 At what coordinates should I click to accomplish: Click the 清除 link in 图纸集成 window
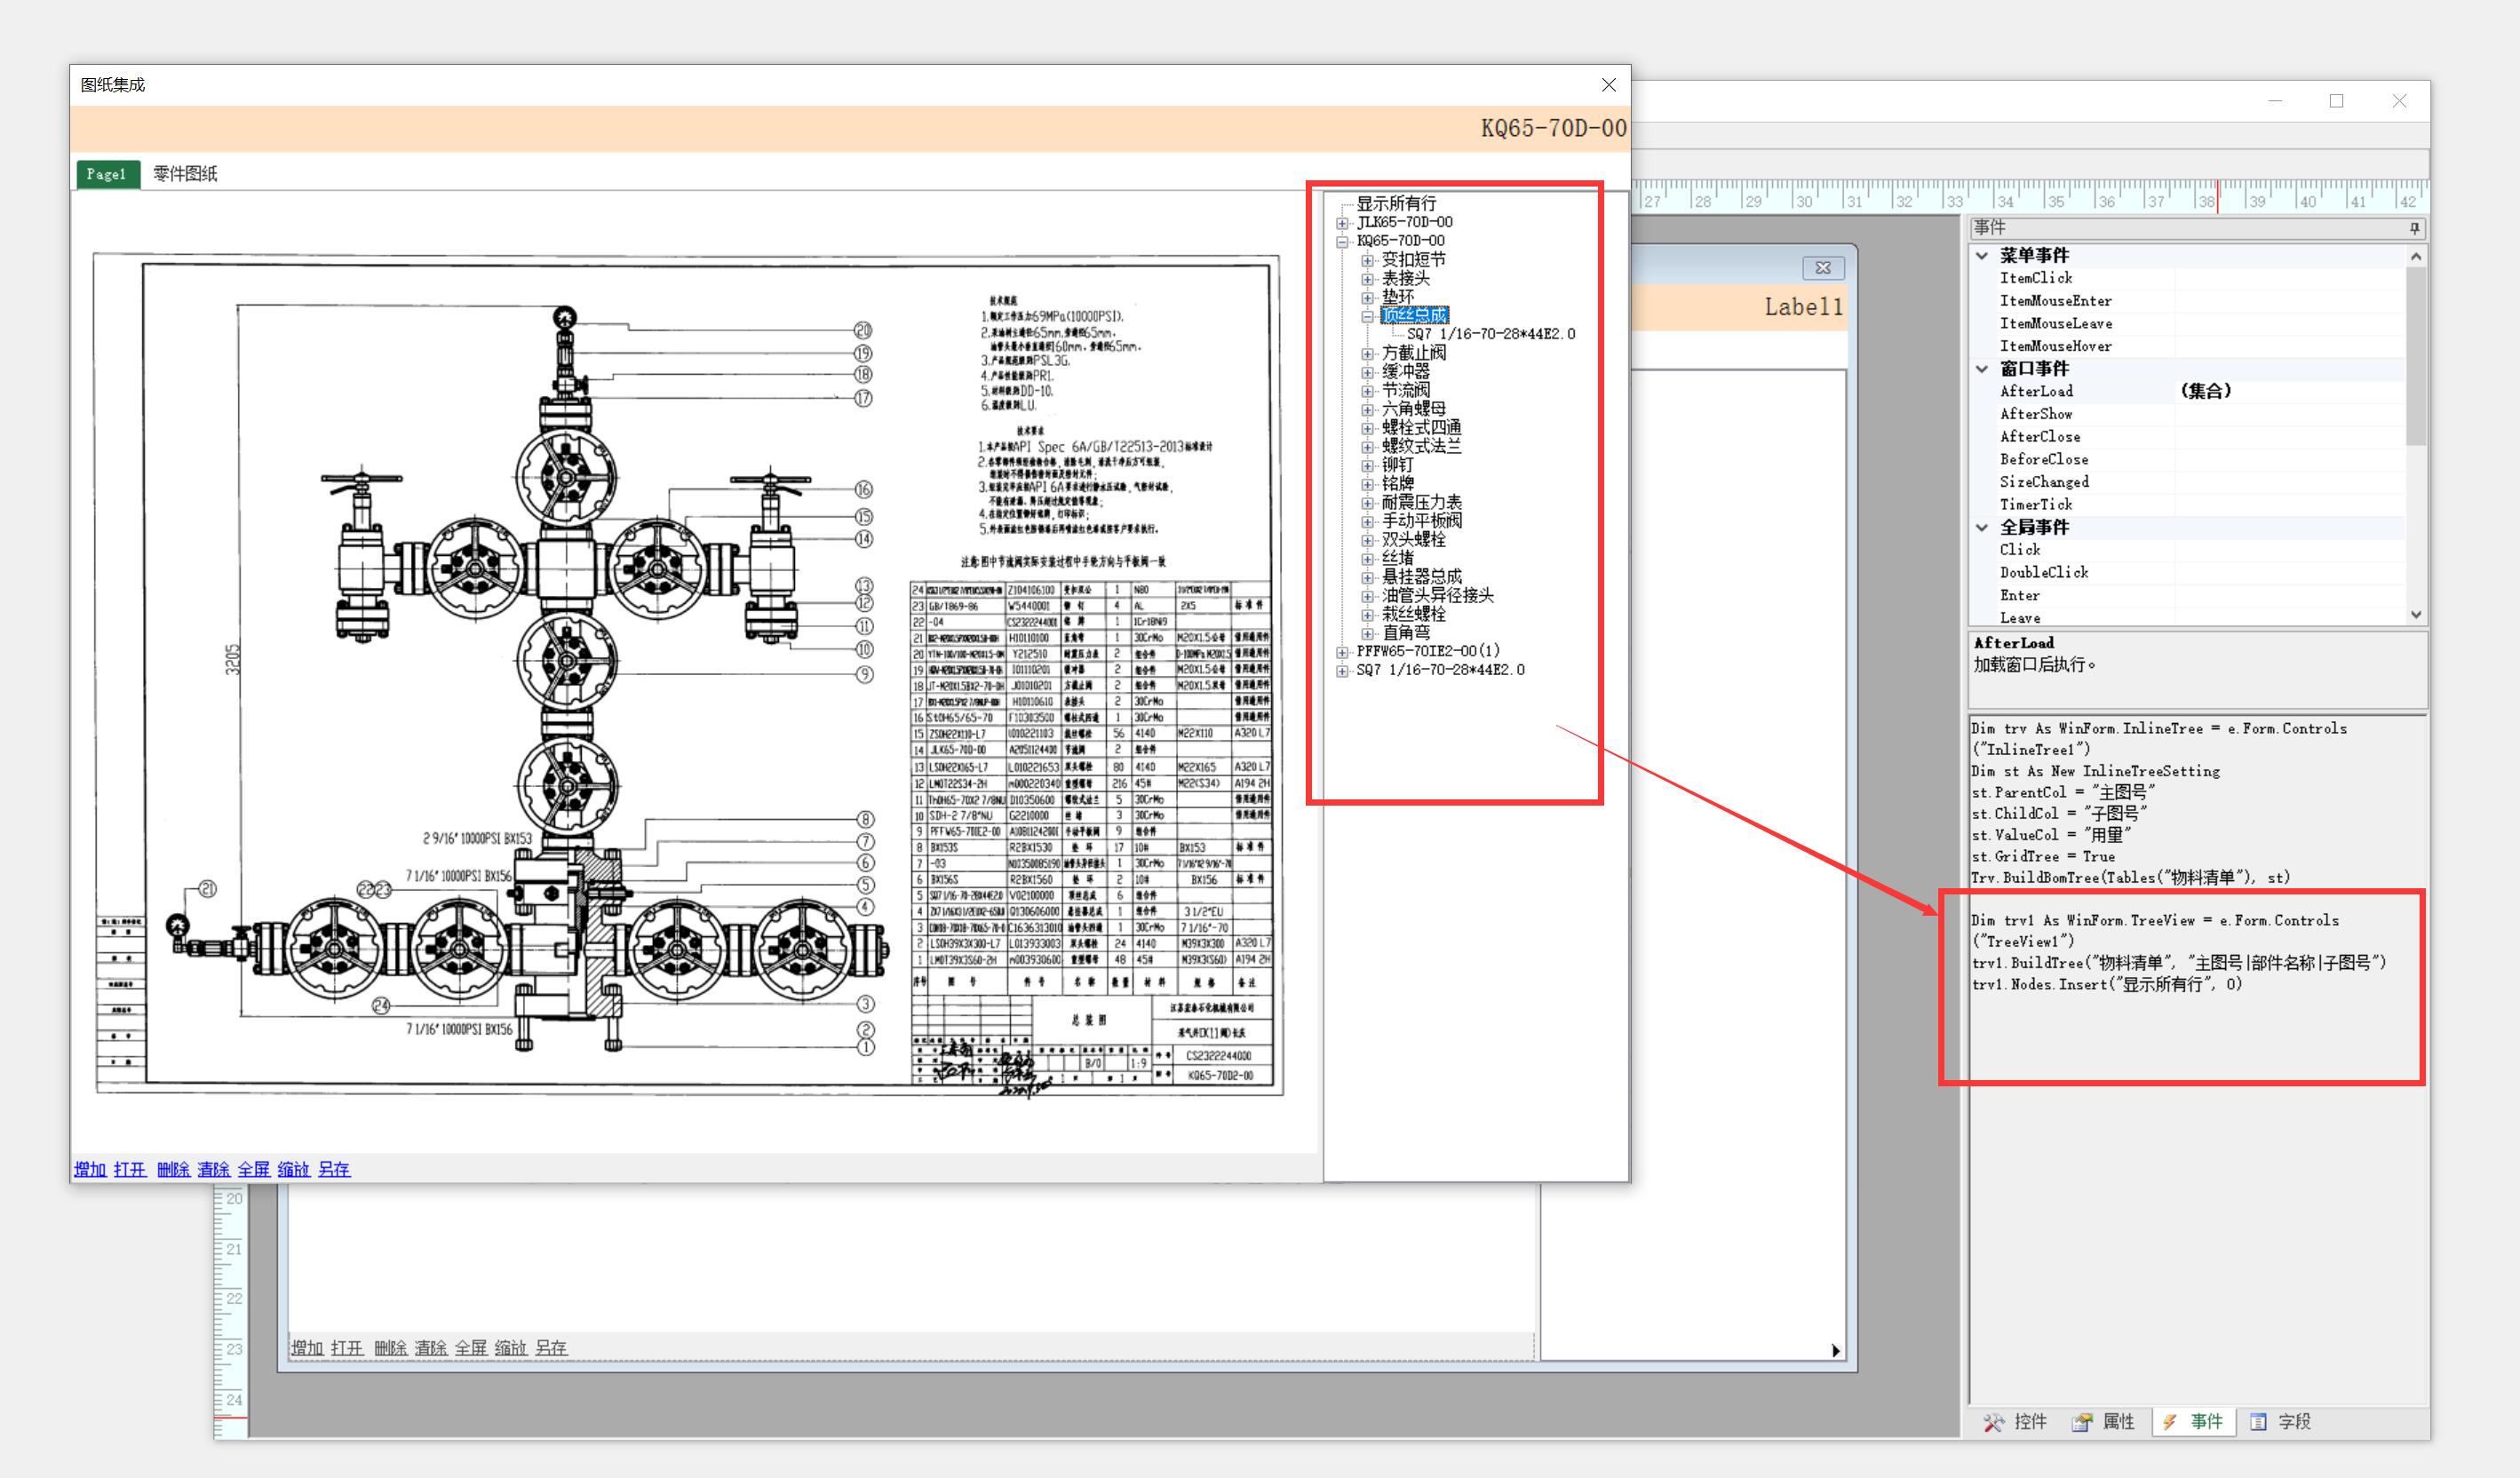coord(213,1169)
